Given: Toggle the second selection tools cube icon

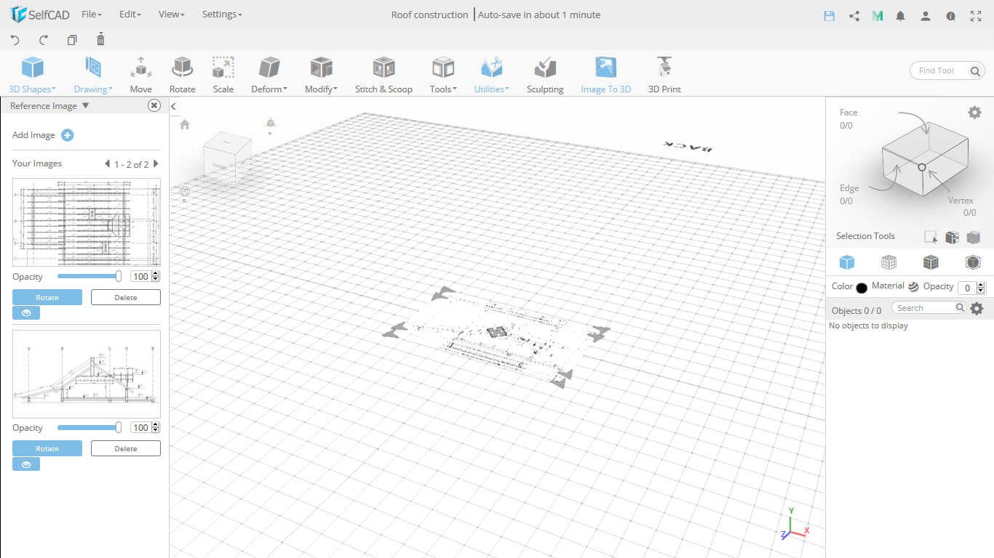Looking at the screenshot, I should click(952, 237).
